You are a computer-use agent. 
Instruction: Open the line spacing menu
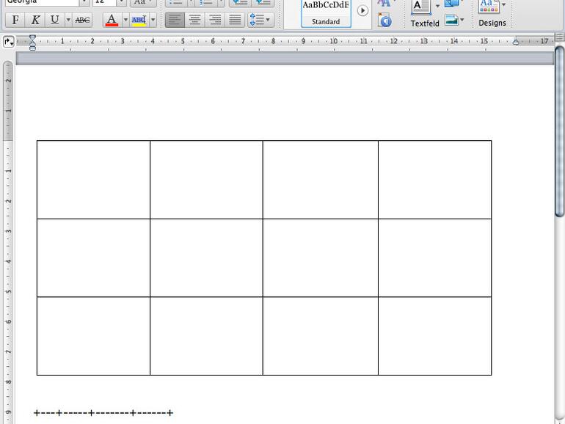pos(260,20)
